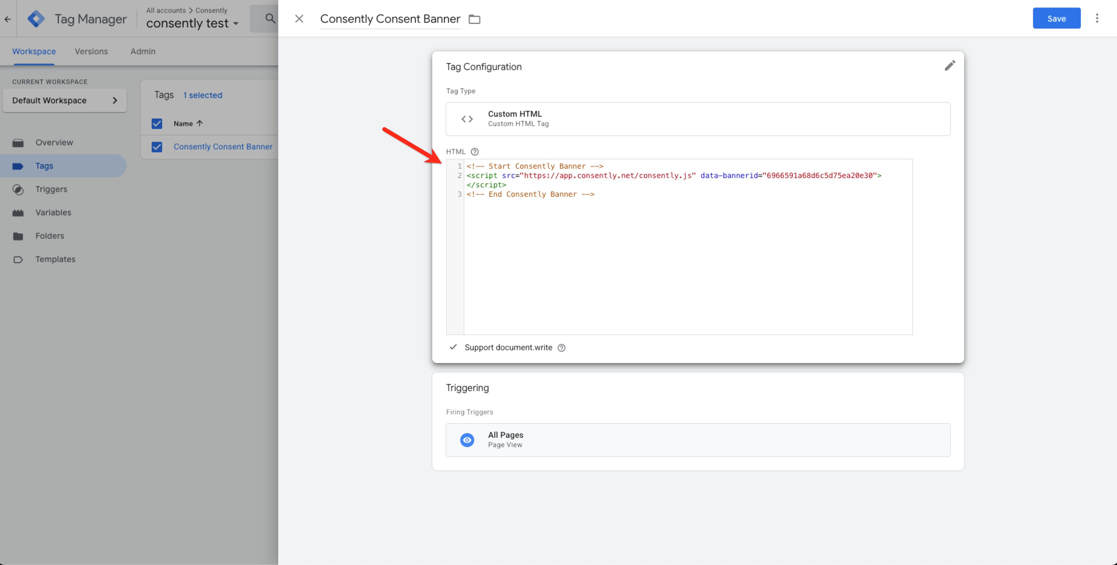Sort tags by the Name column arrow

(199, 123)
